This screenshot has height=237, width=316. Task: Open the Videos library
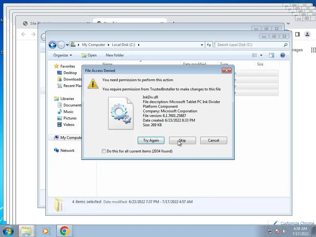coord(66,125)
